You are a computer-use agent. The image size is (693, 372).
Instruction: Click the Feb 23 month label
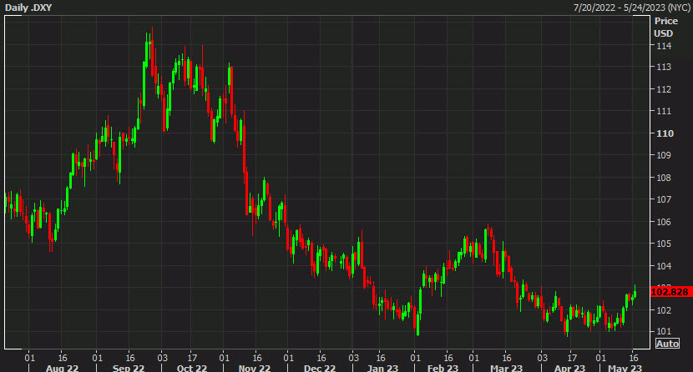(x=443, y=368)
